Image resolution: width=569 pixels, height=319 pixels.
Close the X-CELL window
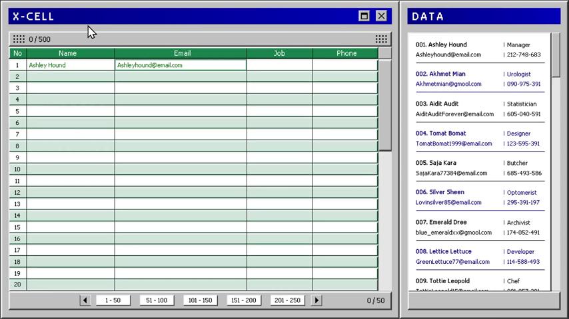(381, 16)
